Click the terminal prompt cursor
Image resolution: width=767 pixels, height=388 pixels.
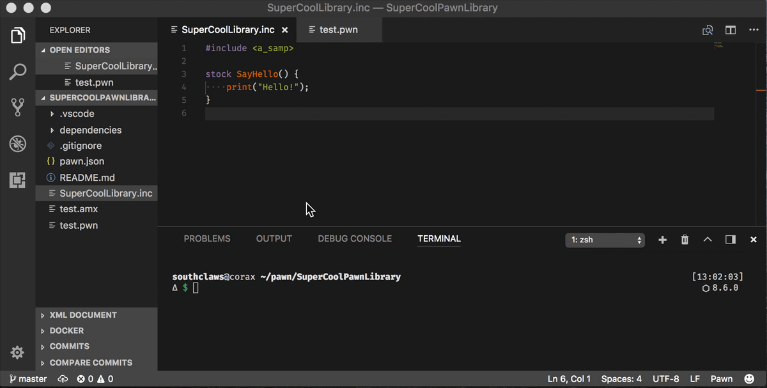[x=196, y=288]
